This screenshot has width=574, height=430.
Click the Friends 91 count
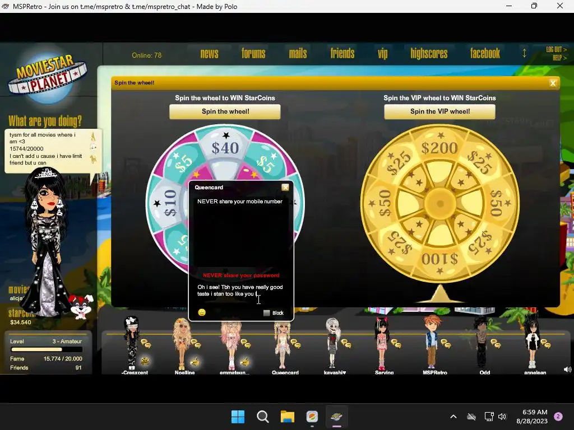click(78, 367)
